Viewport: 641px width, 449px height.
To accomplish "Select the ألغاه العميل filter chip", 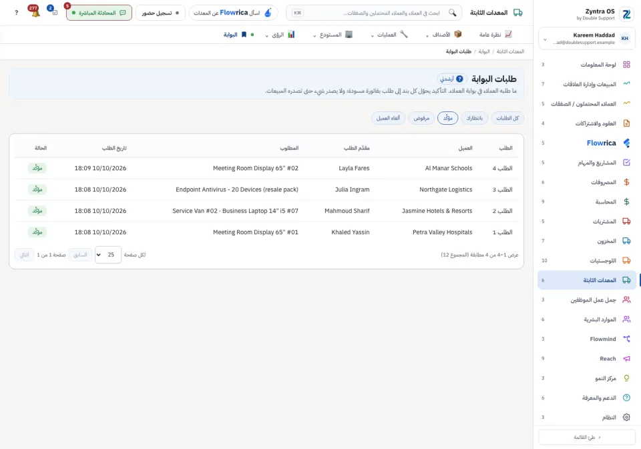I will [388, 118].
